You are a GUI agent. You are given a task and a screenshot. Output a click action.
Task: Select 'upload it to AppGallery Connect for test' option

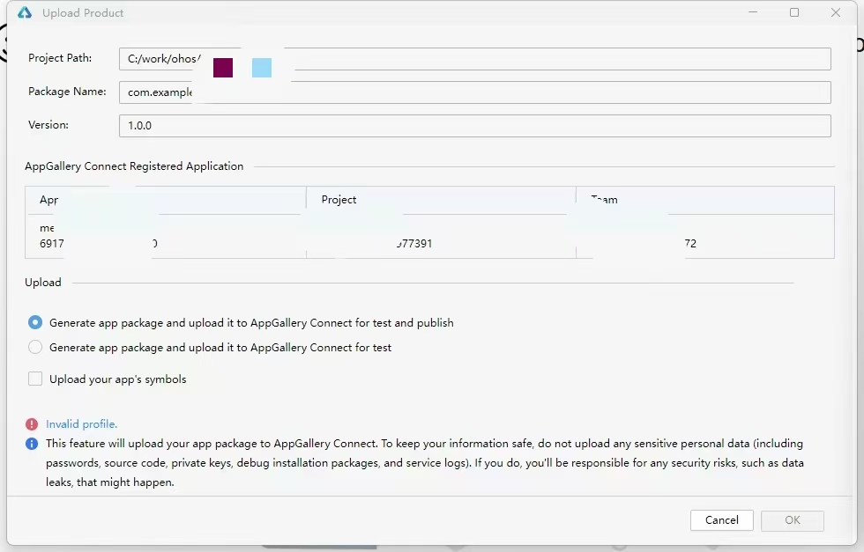[35, 347]
